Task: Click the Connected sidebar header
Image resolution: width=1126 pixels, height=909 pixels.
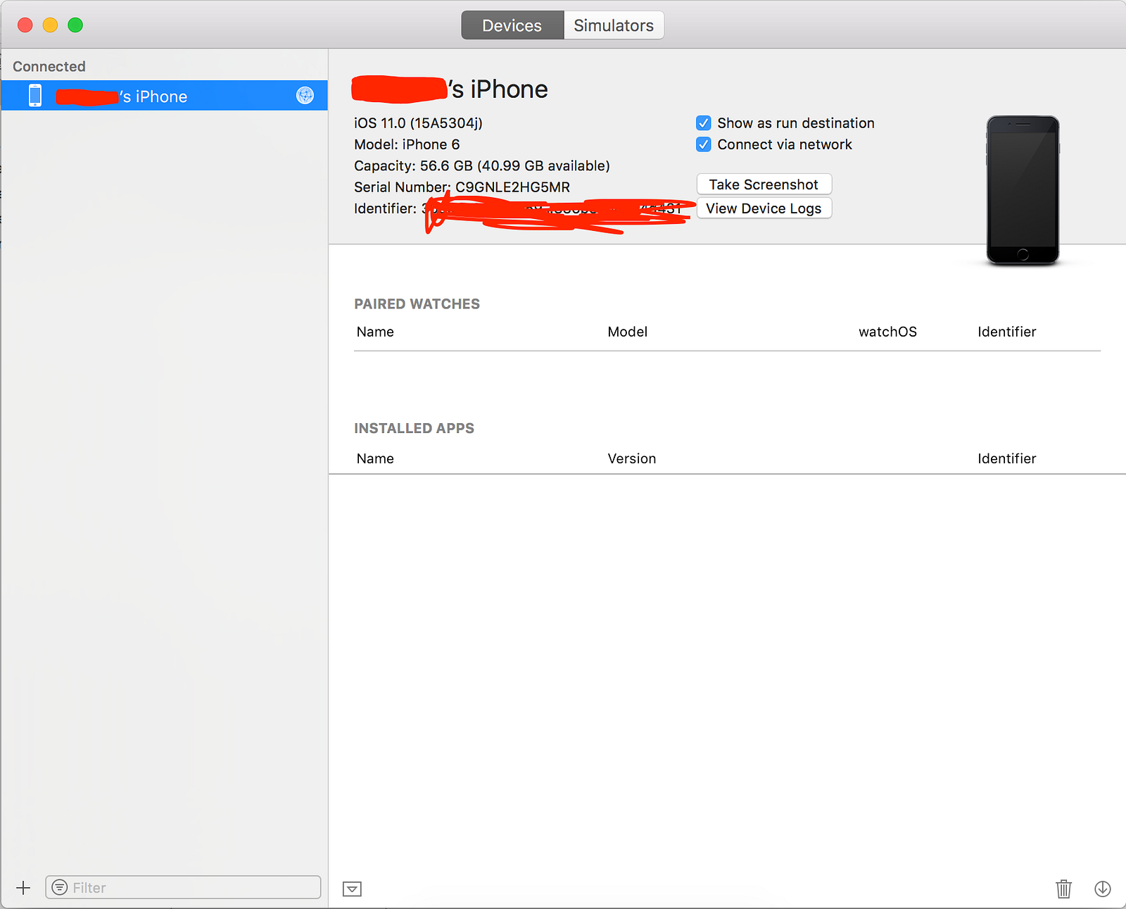Action: coord(49,66)
